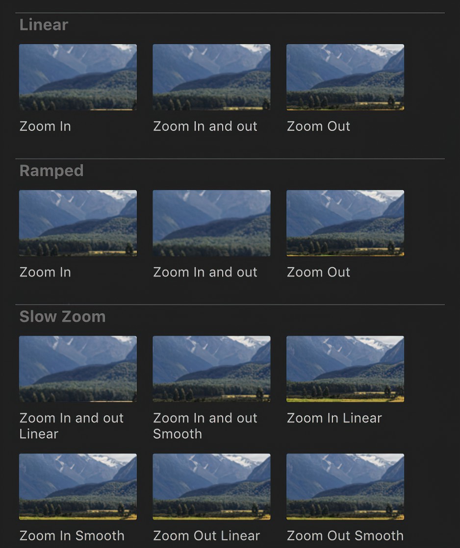Click the Zoom In Linear slow zoom thumbnail
Screen dimensions: 460x548
click(345, 369)
